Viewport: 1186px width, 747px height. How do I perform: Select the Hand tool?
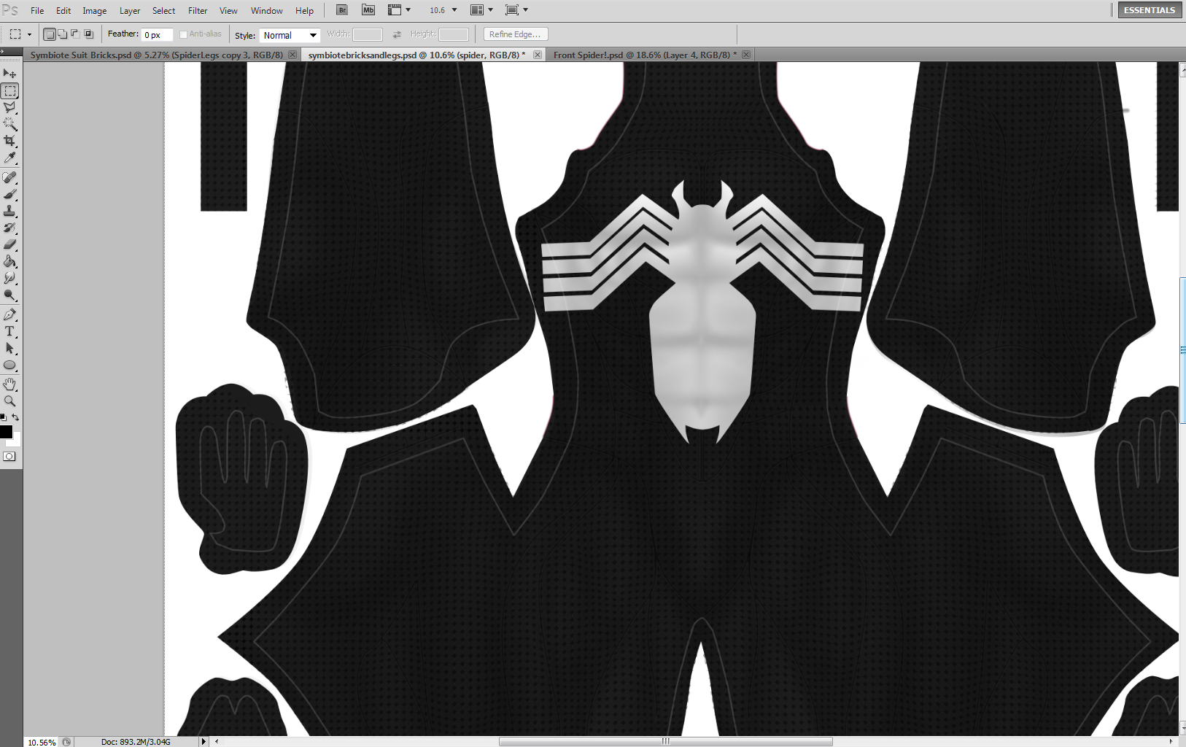point(10,384)
